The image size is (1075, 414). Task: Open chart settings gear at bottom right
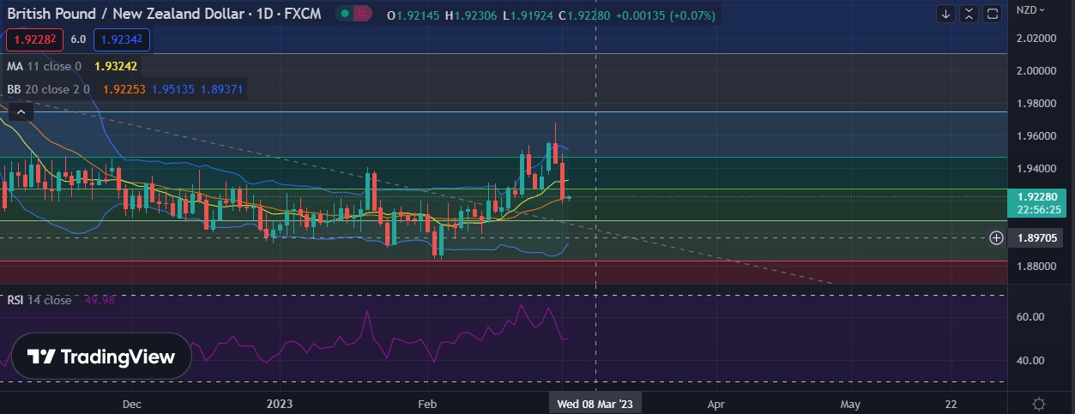click(1039, 404)
